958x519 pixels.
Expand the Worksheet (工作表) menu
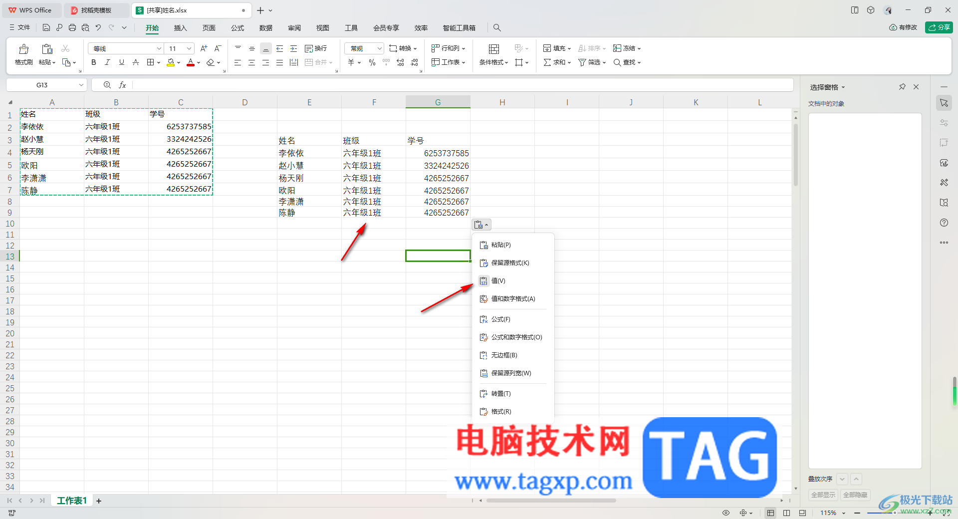pos(449,62)
